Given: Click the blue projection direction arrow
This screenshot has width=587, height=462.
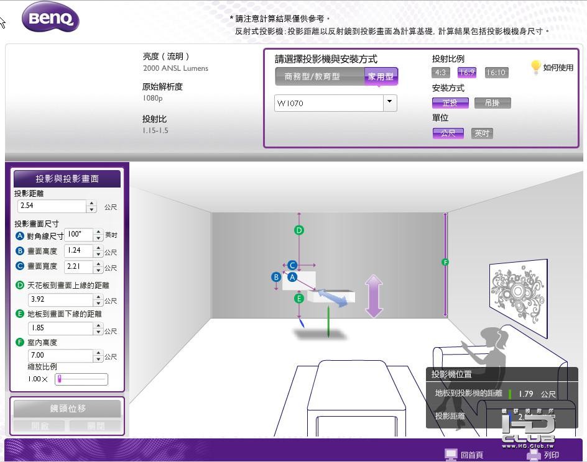Looking at the screenshot, I should tap(333, 297).
